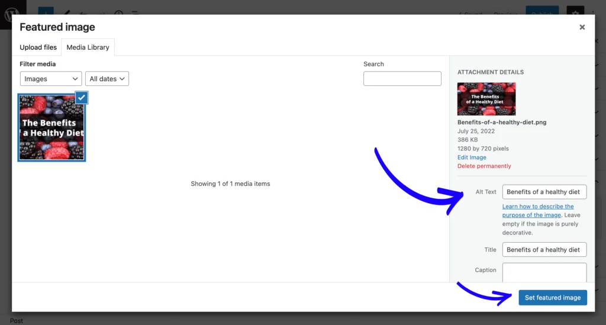Click the attachment details preview image
Image resolution: width=606 pixels, height=325 pixels.
[486, 99]
